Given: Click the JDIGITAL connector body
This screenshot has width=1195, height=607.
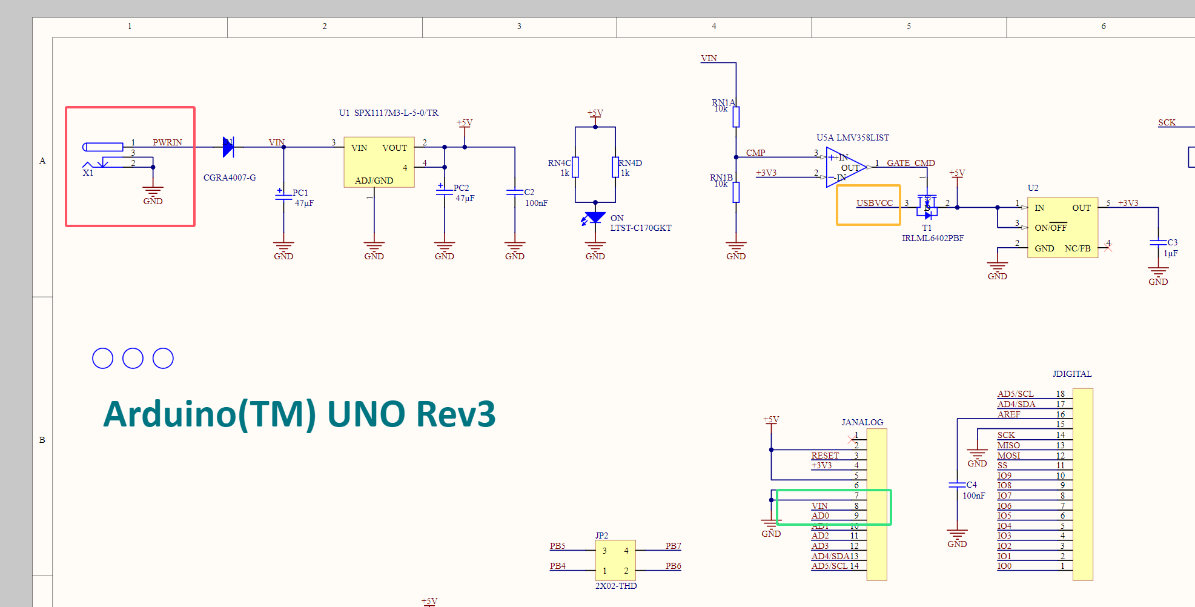Looking at the screenshot, I should (1082, 484).
